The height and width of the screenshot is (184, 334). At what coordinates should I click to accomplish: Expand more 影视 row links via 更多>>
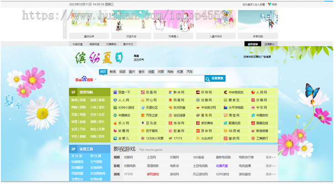coord(271,166)
